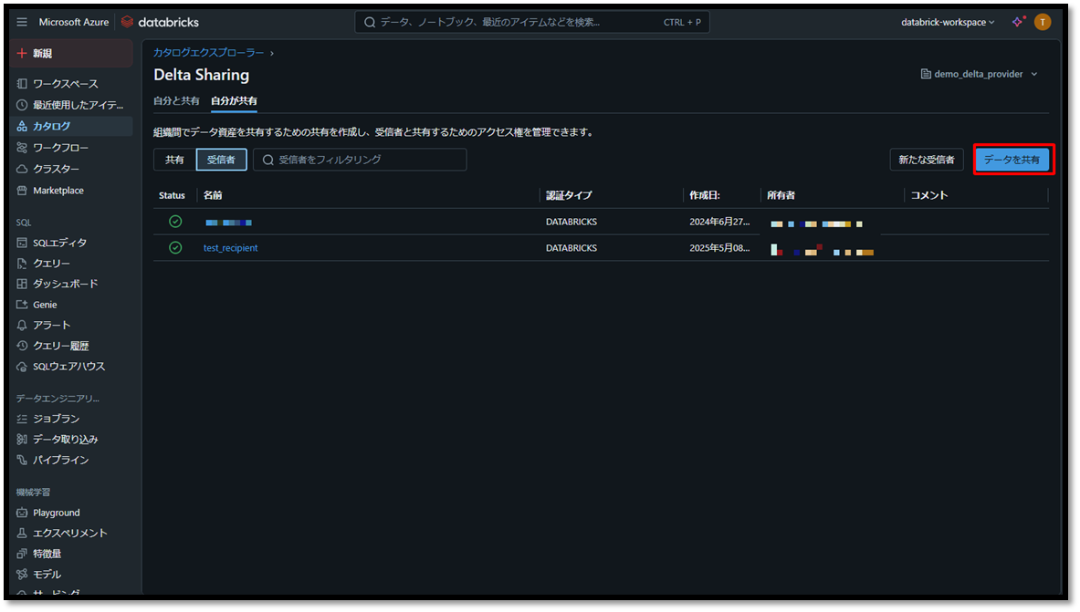Focus the 受信者をフィルタリング filter field
1080x612 pixels.
[x=365, y=160]
